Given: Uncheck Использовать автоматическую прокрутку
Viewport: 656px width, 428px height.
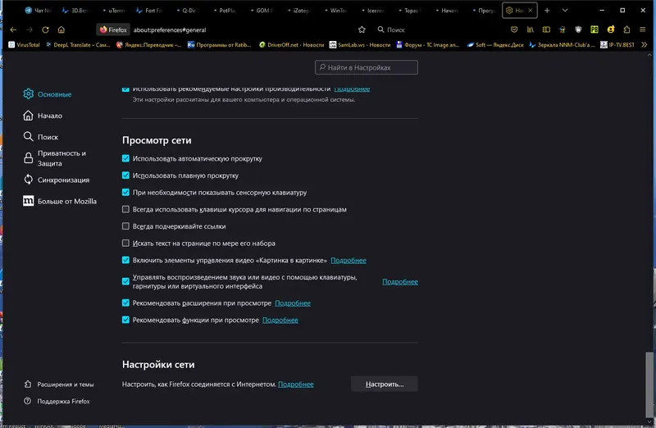Looking at the screenshot, I should pos(125,158).
